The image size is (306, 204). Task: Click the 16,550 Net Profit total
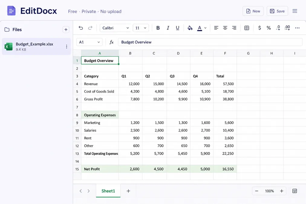tap(225, 169)
